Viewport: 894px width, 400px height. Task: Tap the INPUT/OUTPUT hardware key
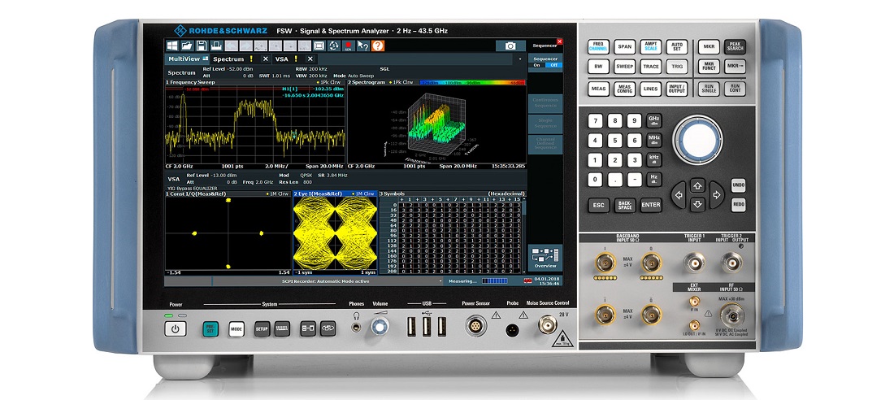point(677,89)
